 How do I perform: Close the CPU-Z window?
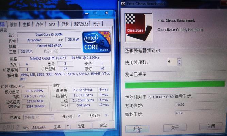click(x=107, y=13)
